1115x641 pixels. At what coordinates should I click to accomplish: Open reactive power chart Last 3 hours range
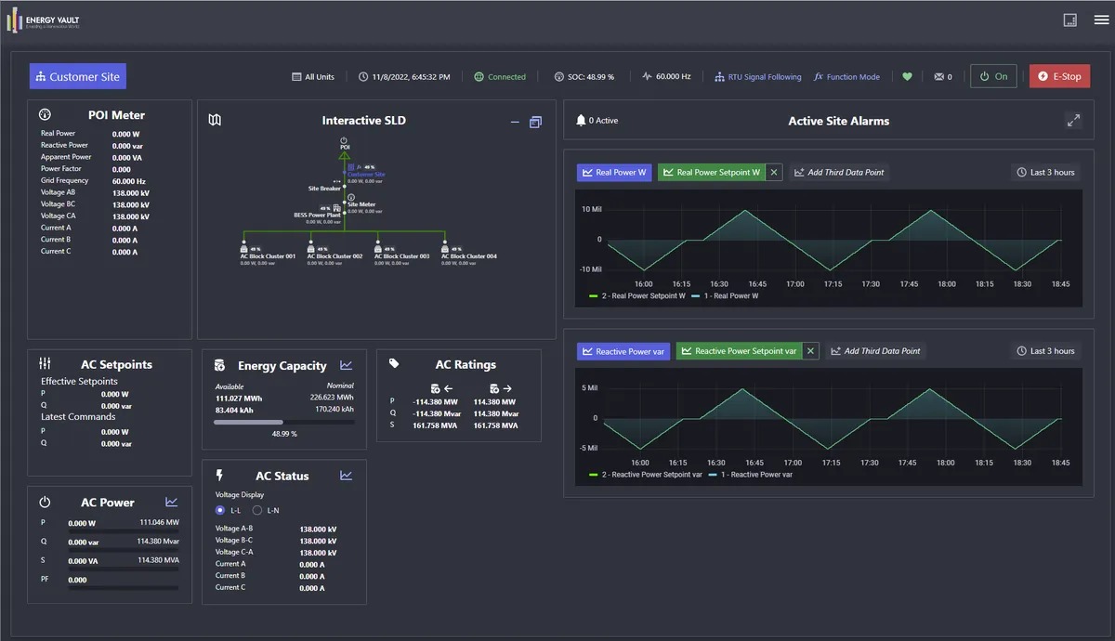click(1046, 351)
